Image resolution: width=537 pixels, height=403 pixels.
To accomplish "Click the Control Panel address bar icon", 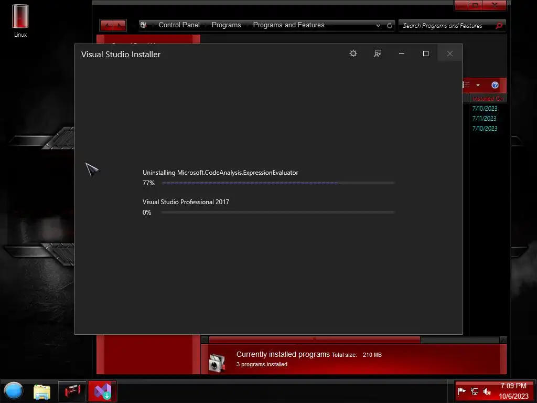I will [144, 25].
